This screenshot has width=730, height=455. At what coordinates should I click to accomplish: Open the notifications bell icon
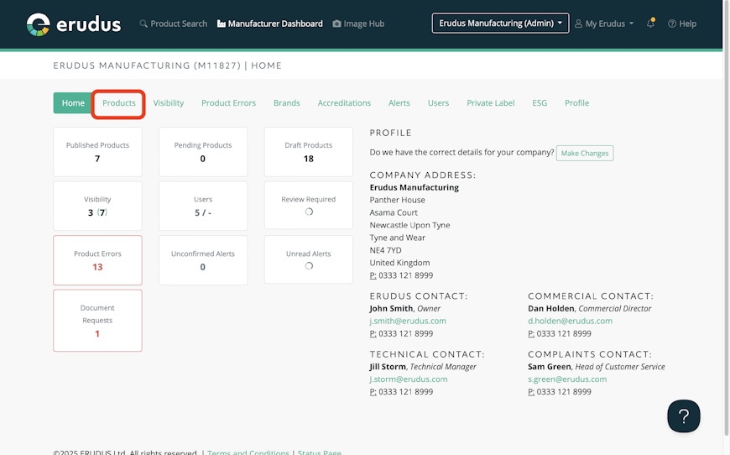click(x=650, y=23)
